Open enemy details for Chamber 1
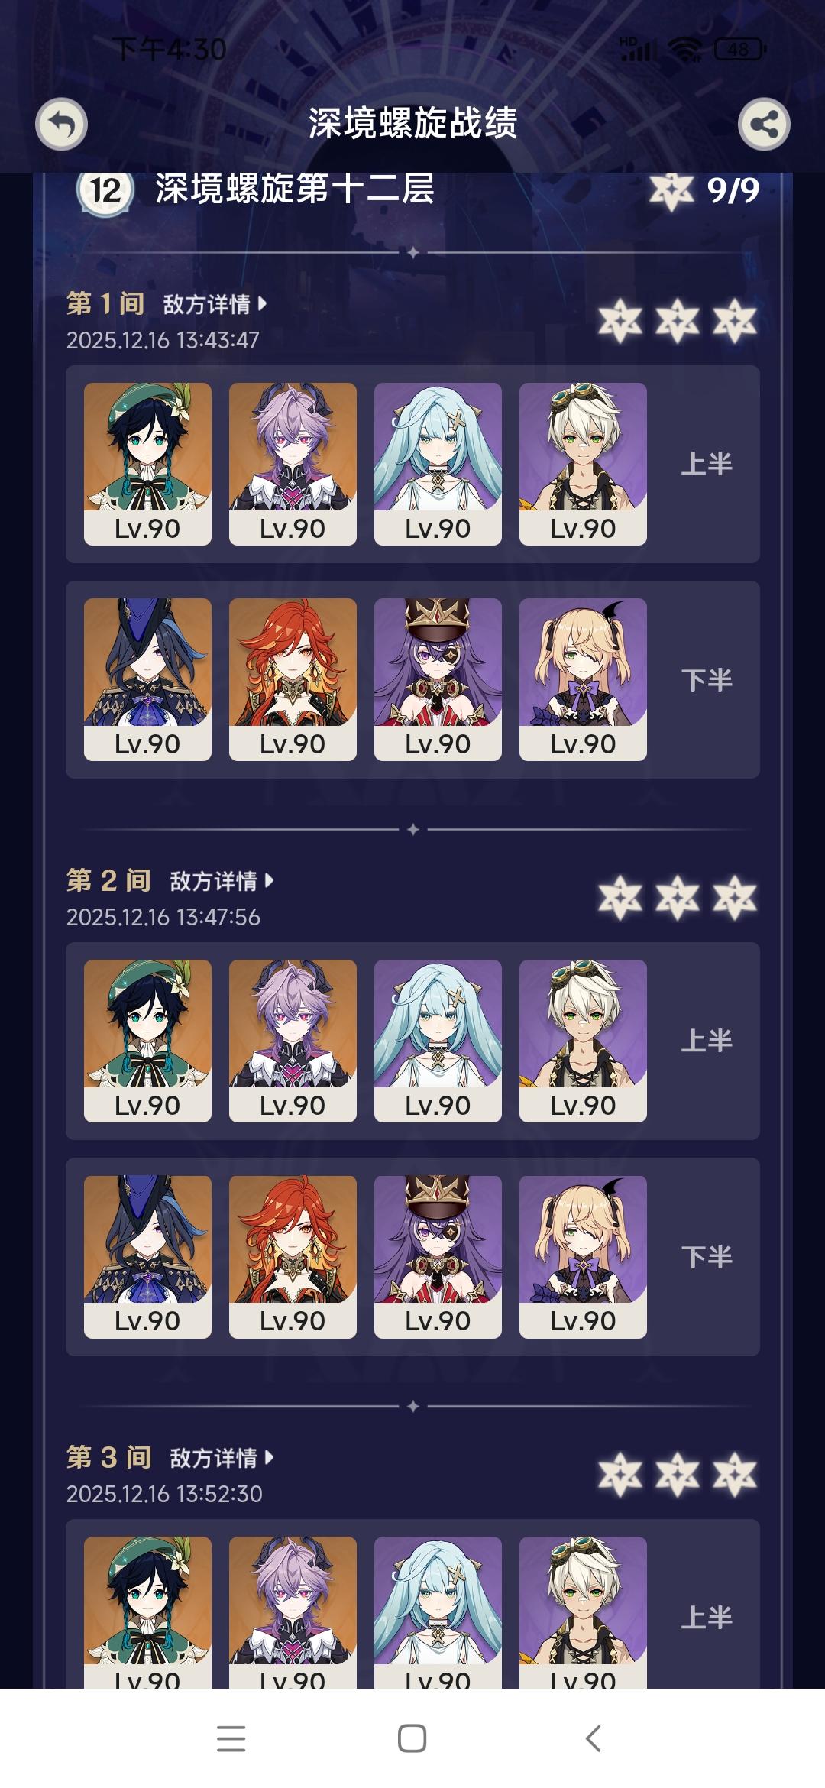The image size is (825, 1788). 215,304
